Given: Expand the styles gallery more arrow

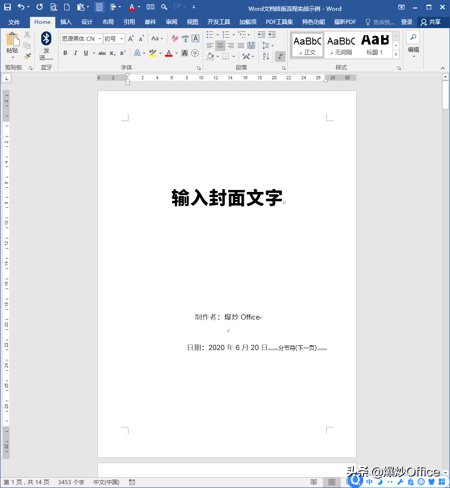Looking at the screenshot, I should tap(396, 54).
